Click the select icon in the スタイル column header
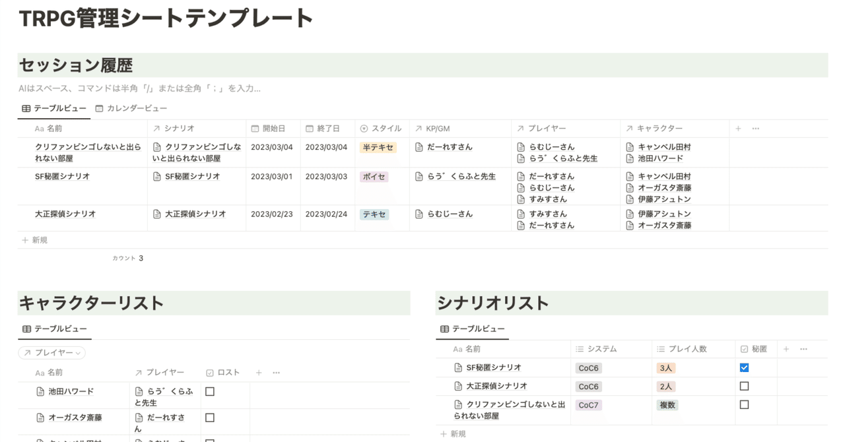Viewport: 845px width, 442px height. coord(364,128)
